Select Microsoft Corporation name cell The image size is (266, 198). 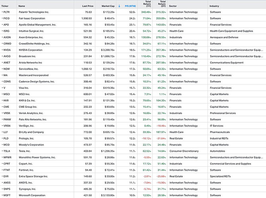32,195
